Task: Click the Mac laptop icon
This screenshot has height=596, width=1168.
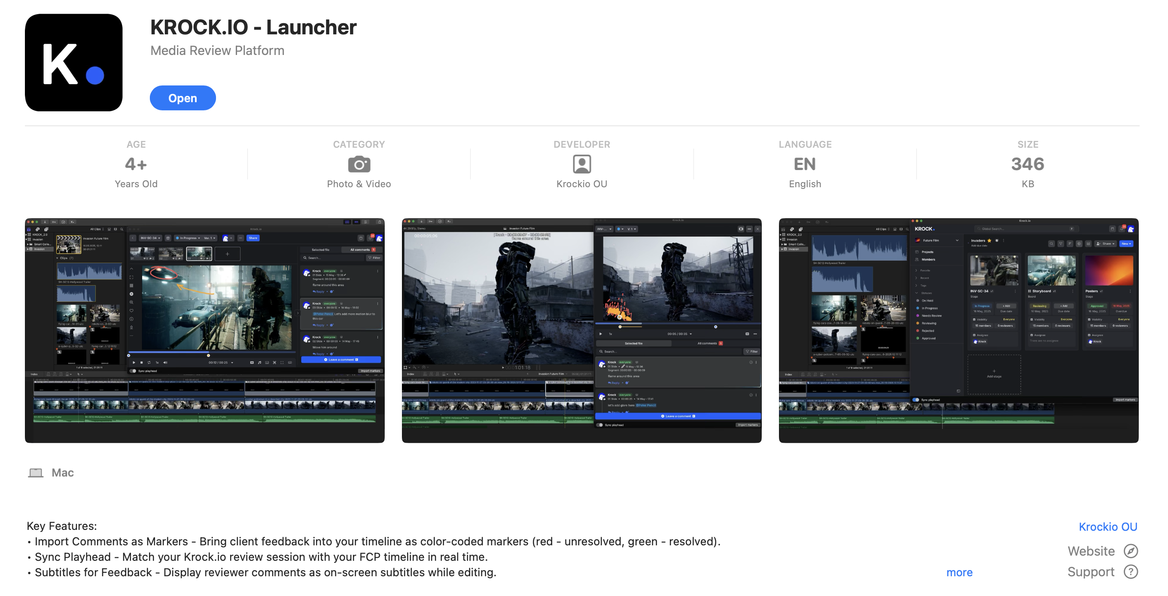Action: 36,473
